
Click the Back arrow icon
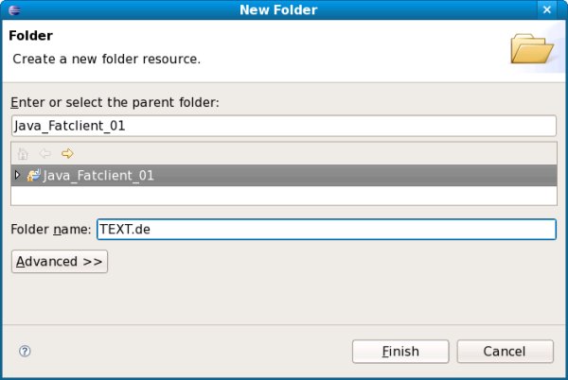point(44,153)
